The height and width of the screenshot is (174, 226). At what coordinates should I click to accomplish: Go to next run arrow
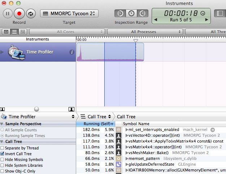[207, 20]
